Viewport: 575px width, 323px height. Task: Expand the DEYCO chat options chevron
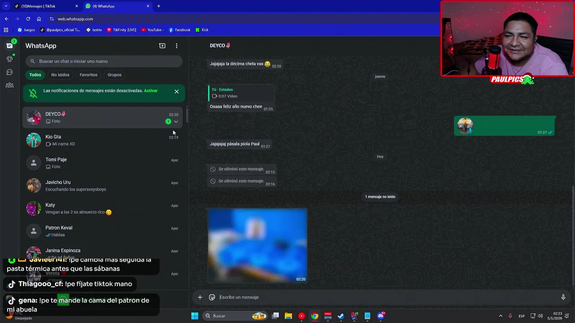[176, 122]
